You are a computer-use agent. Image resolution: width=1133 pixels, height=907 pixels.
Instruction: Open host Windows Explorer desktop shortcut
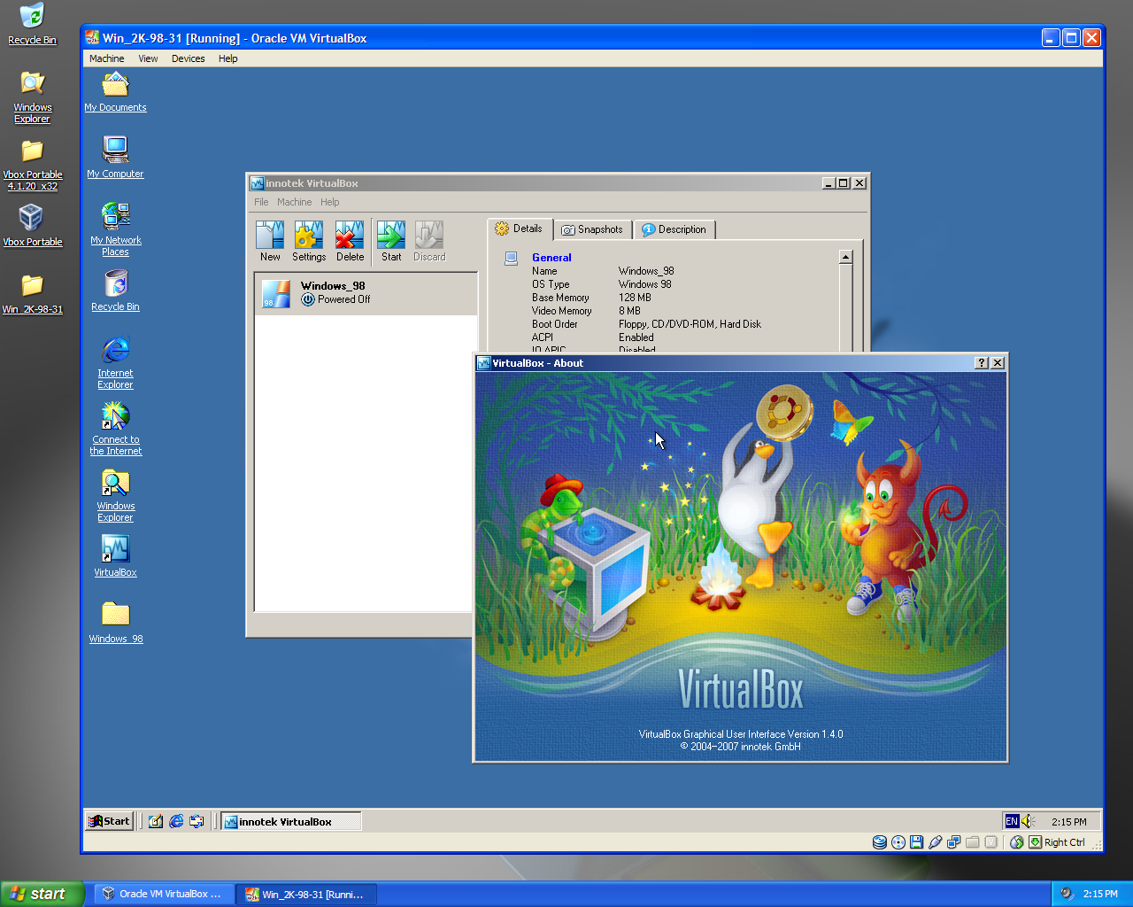pos(32,97)
